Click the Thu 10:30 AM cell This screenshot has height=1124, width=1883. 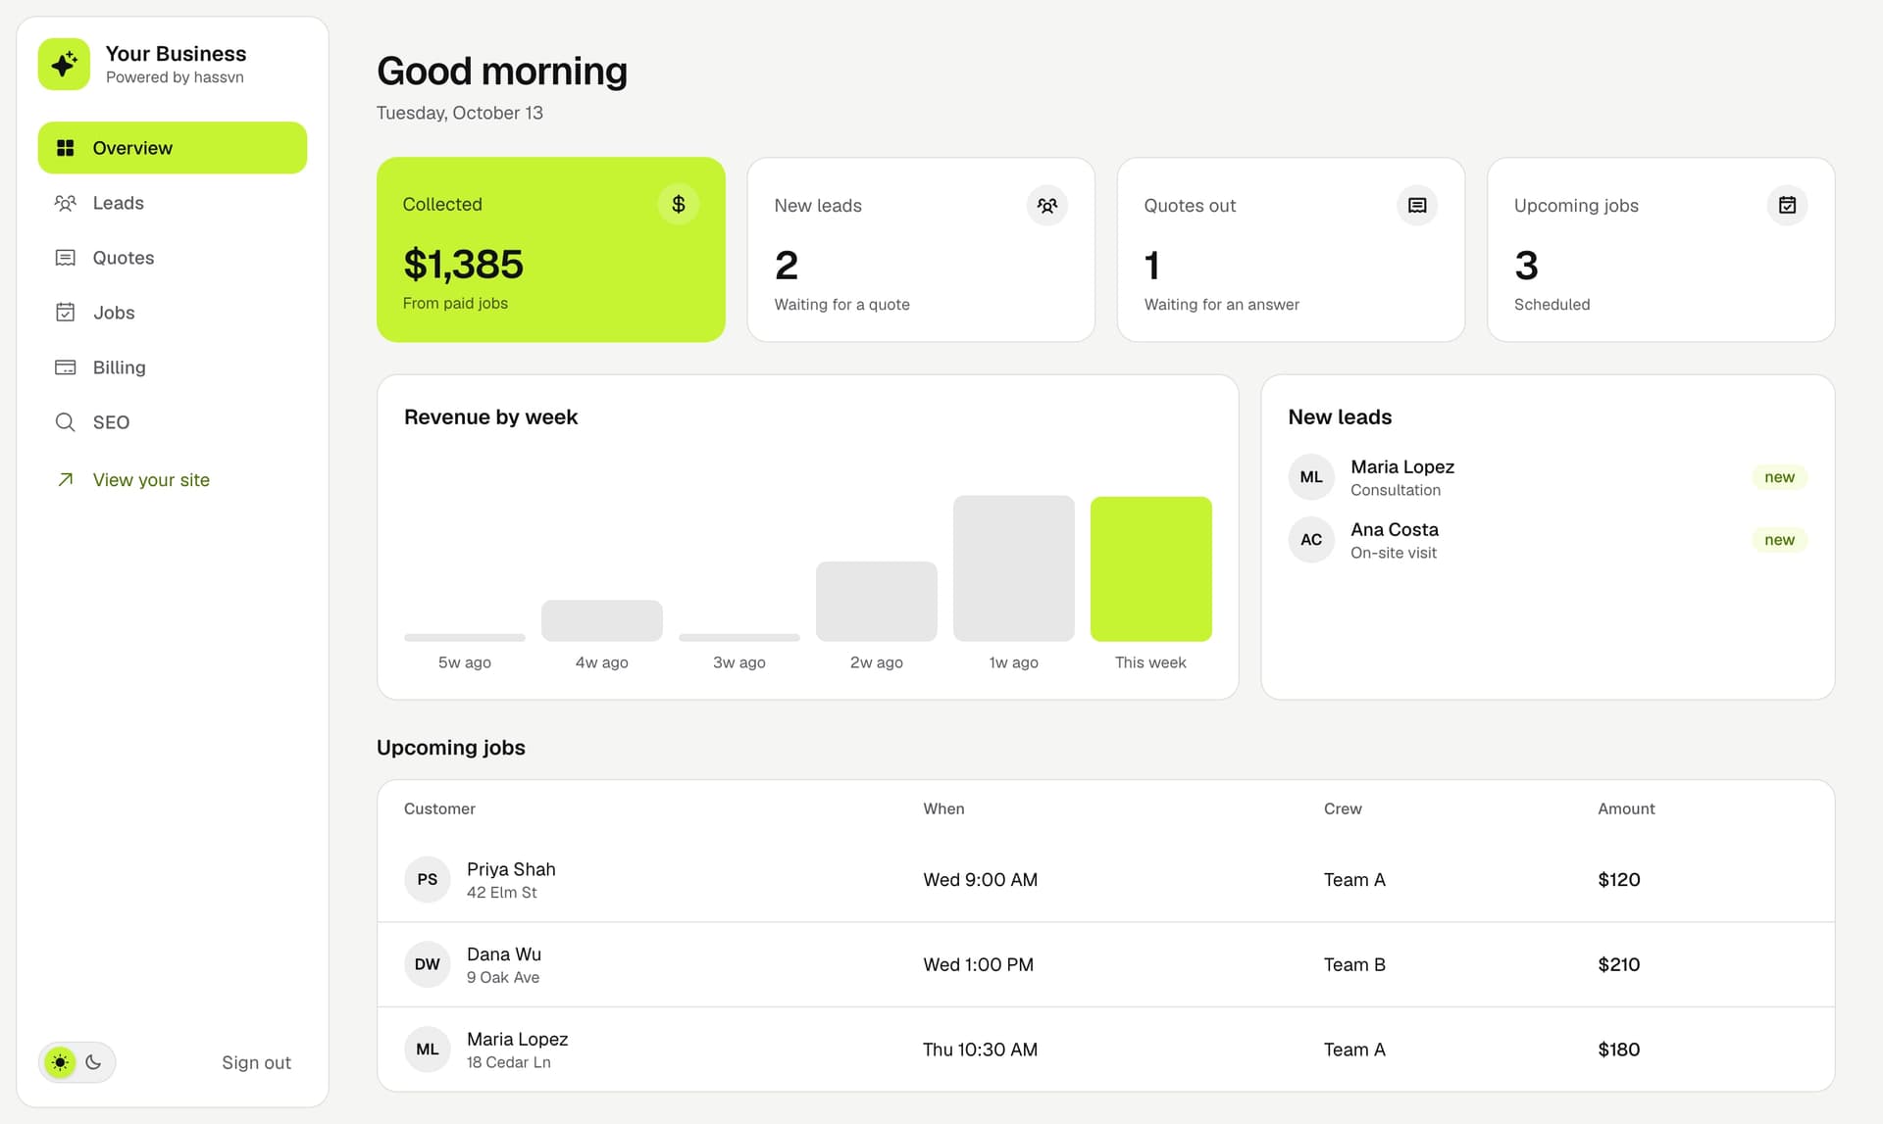tap(980, 1050)
